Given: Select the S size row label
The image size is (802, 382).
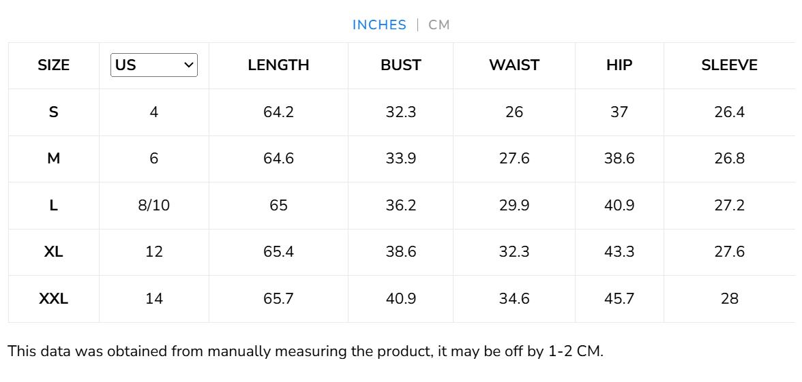Looking at the screenshot, I should (x=54, y=112).
